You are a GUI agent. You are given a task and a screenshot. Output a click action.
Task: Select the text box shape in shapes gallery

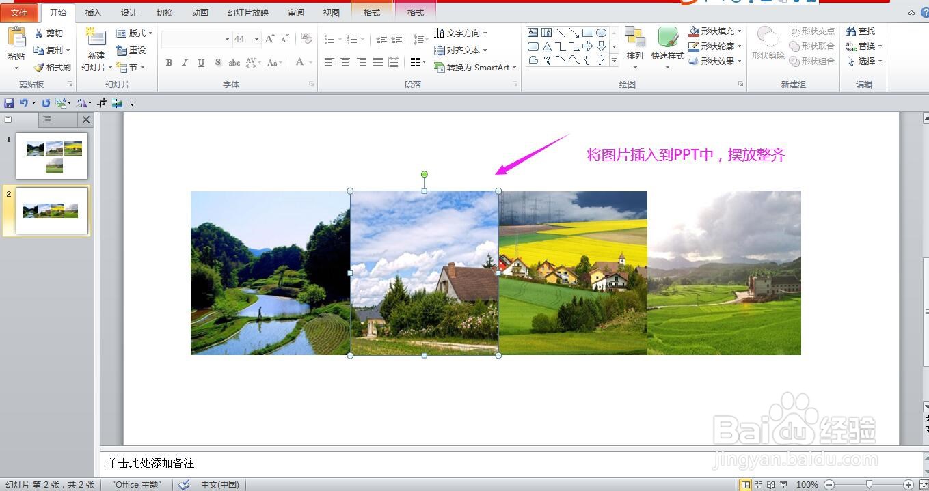pos(533,32)
